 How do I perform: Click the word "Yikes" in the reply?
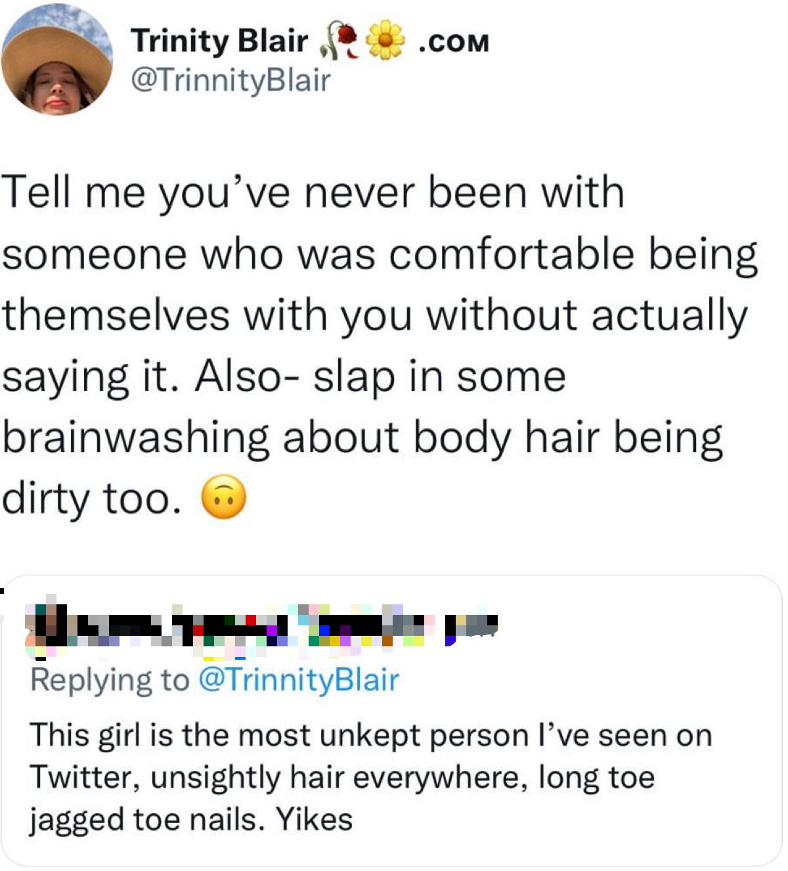[x=314, y=820]
